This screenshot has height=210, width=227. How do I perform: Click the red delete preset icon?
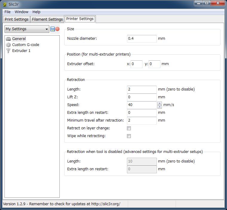click(x=57, y=29)
